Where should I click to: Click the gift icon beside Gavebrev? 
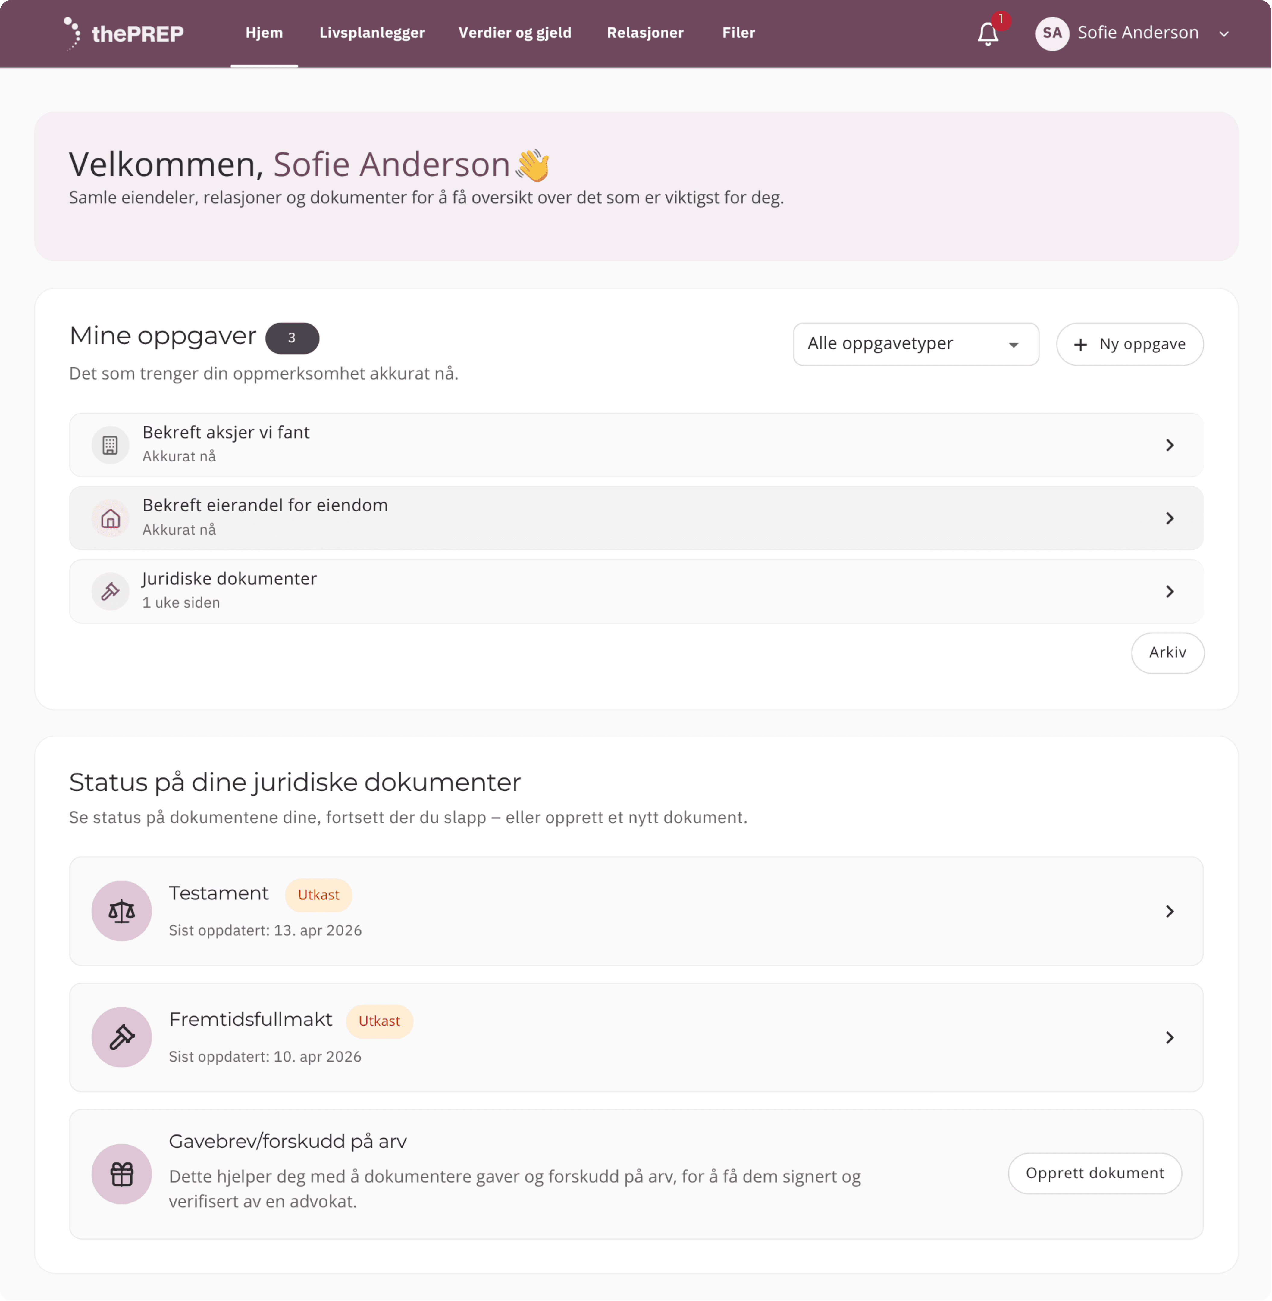tap(122, 1174)
